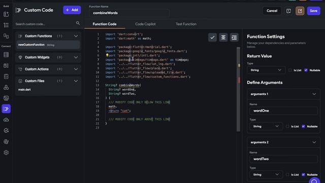This screenshot has width=325, height=183.
Task: Click the wordOne name field
Action: 283,111
